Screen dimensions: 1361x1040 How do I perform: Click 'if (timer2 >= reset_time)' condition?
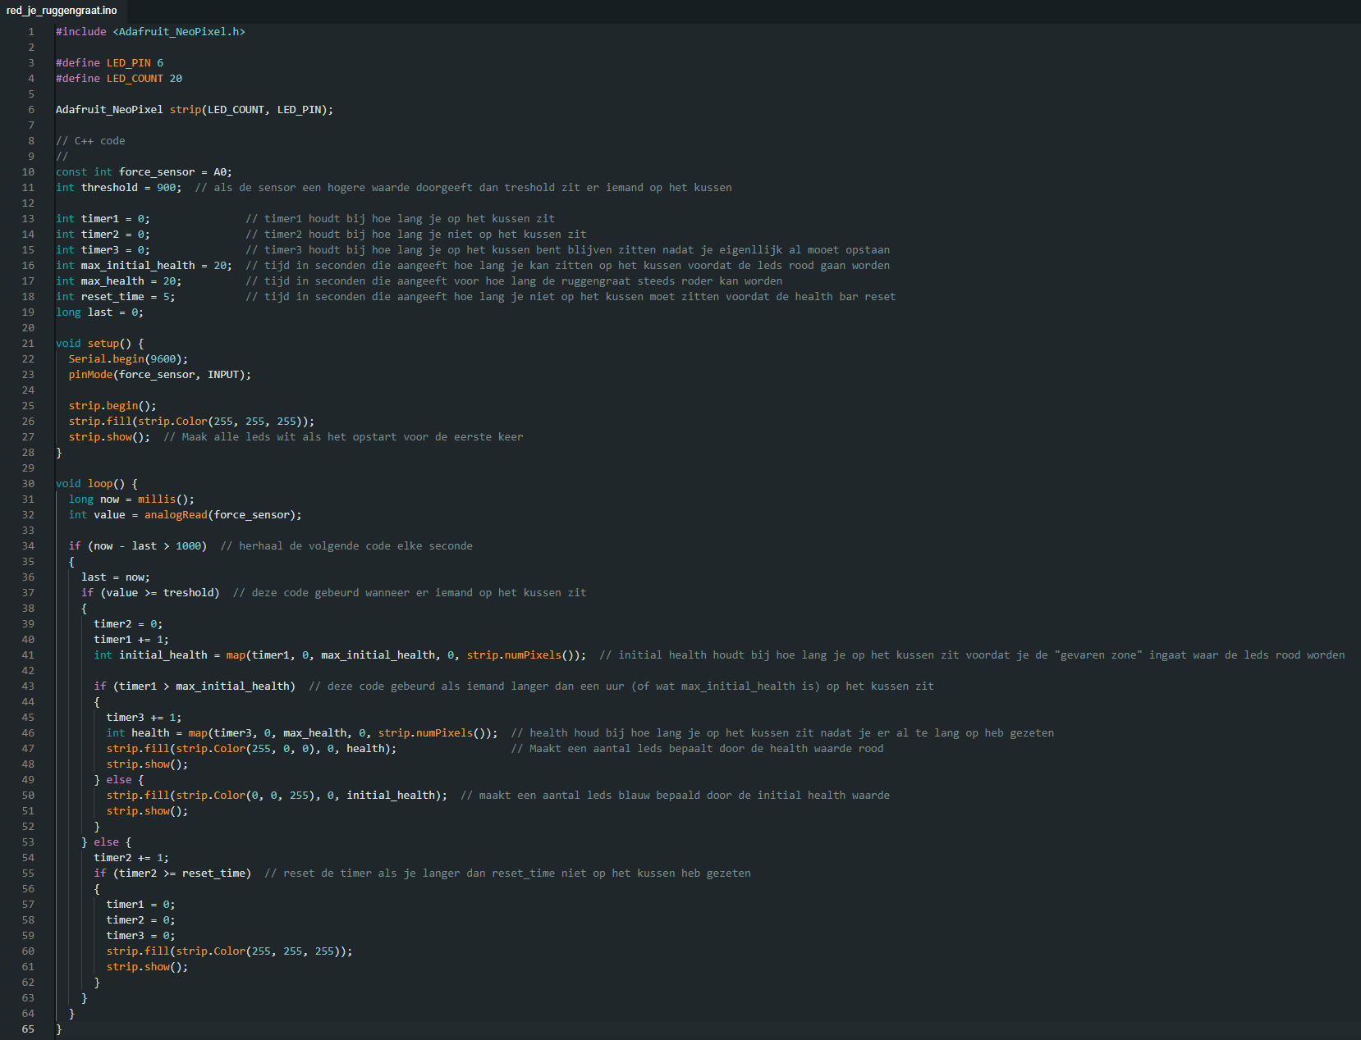[x=172, y=874]
